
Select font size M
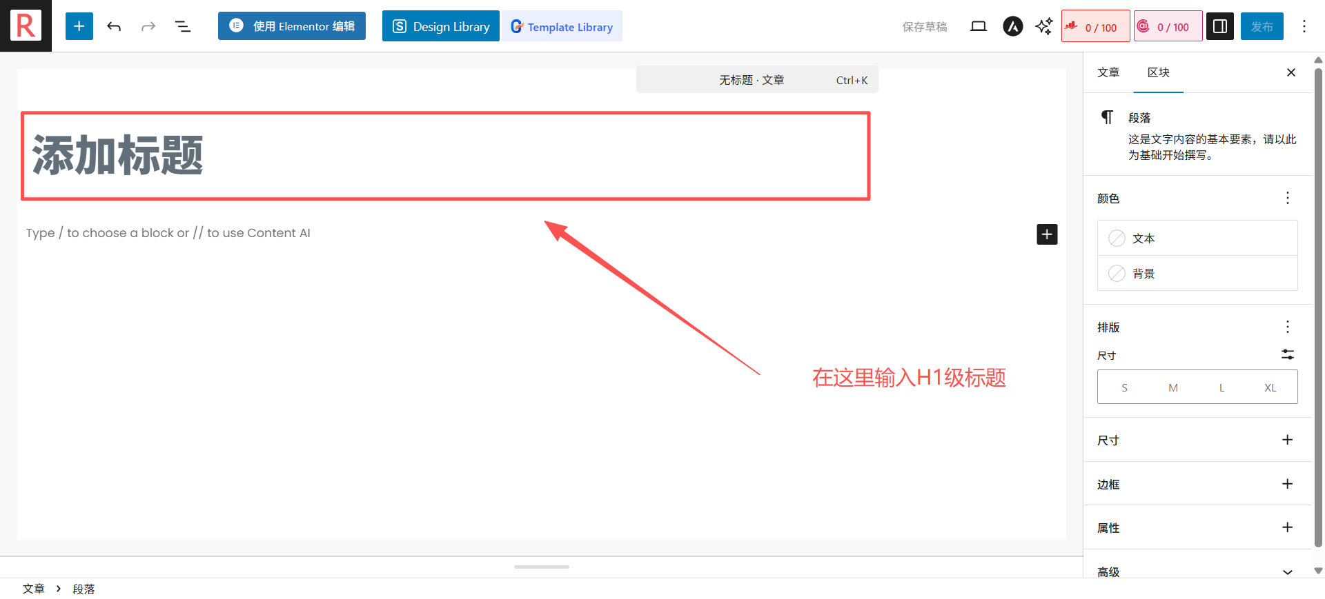click(1172, 387)
